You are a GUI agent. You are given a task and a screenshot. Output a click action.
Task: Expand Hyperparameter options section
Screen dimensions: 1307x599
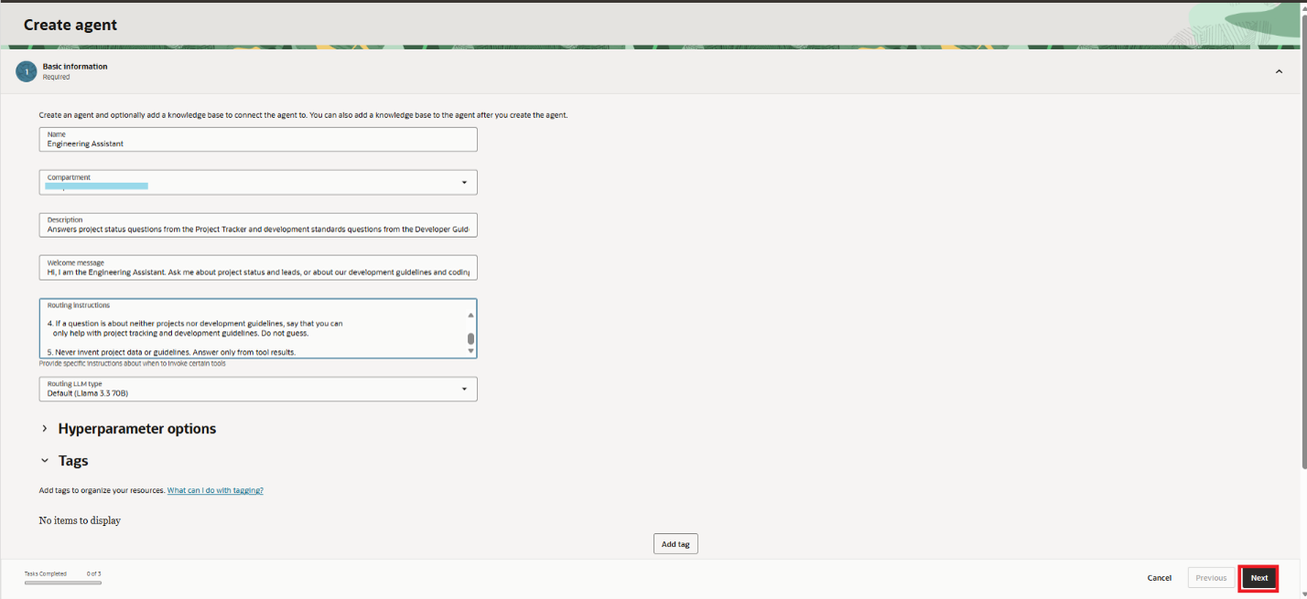point(44,429)
